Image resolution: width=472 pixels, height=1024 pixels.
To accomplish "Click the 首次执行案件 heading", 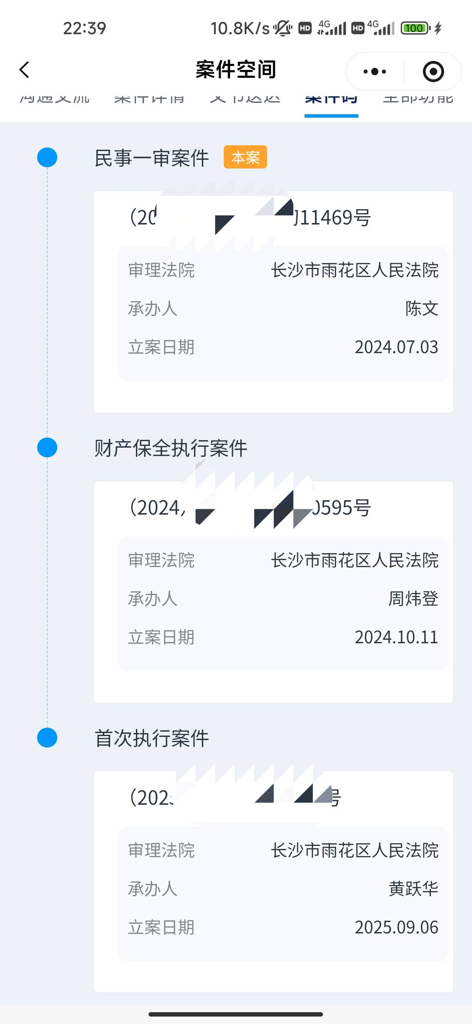I will click(x=152, y=738).
